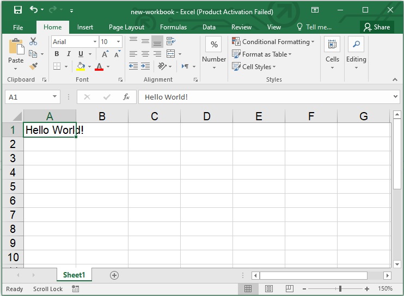Click the Save icon in title bar

(17, 10)
